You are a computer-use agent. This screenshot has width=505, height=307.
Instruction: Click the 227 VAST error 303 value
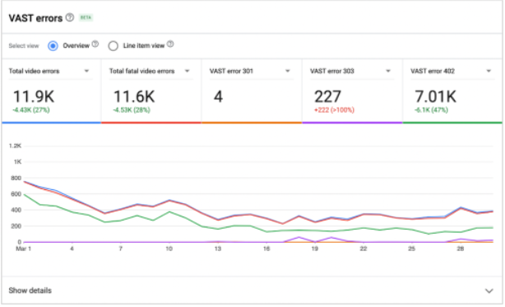point(327,96)
